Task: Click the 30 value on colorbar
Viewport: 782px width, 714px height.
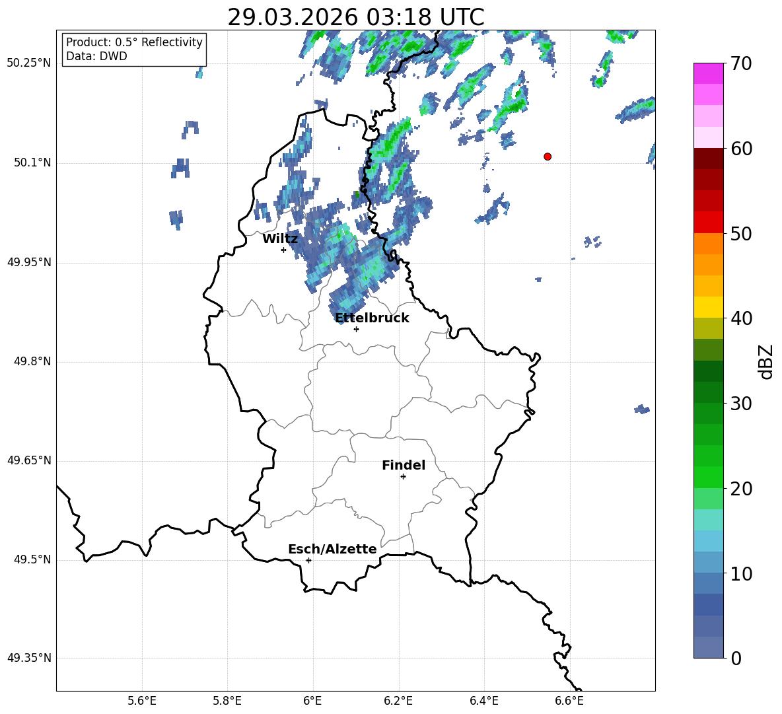Action: point(741,404)
